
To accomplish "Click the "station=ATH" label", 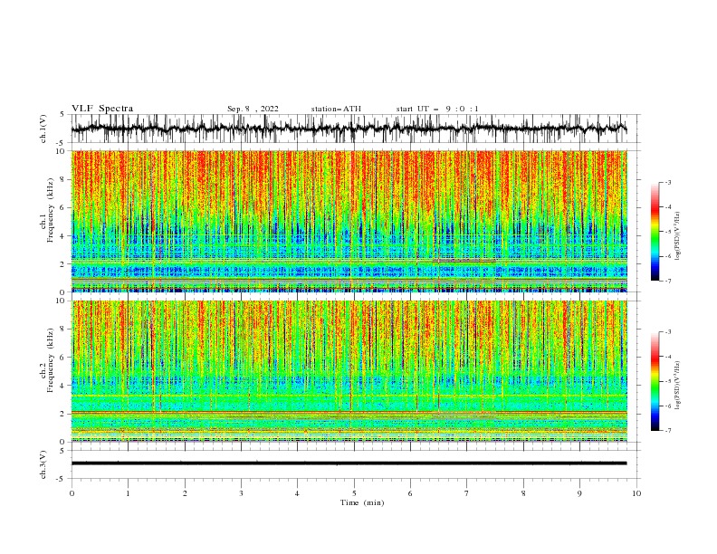I will click(x=336, y=109).
